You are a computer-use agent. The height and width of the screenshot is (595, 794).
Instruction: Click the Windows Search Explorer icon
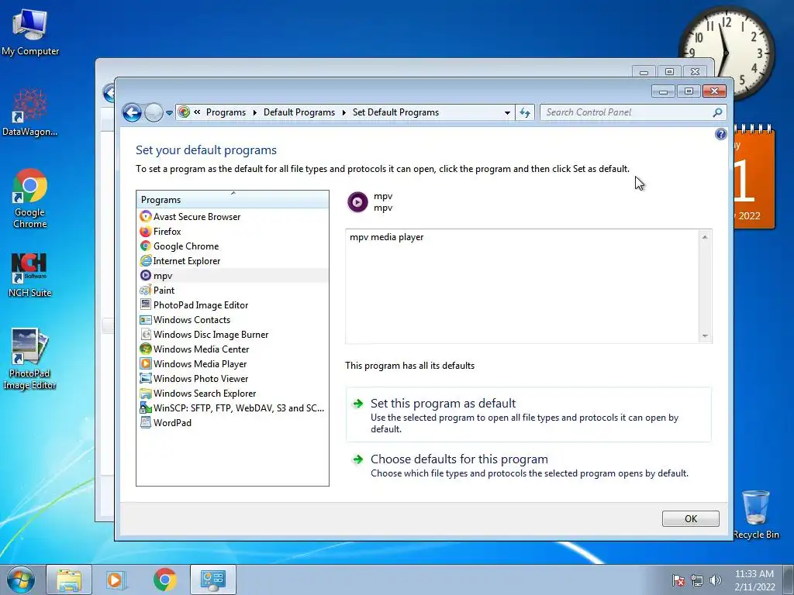pos(146,393)
